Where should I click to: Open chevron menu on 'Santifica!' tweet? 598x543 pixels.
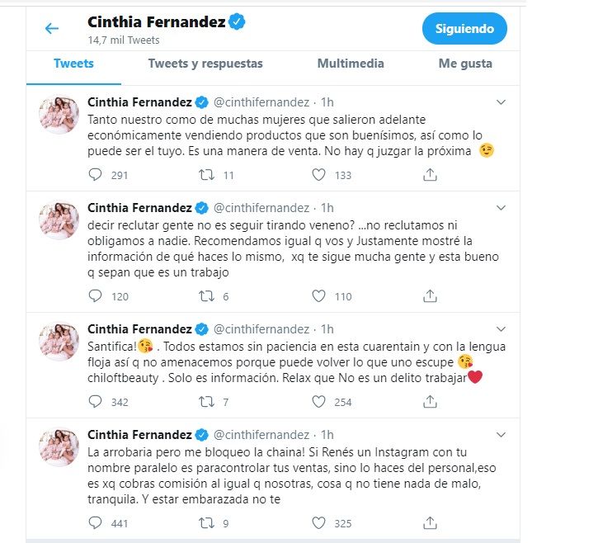pyautogui.click(x=501, y=329)
